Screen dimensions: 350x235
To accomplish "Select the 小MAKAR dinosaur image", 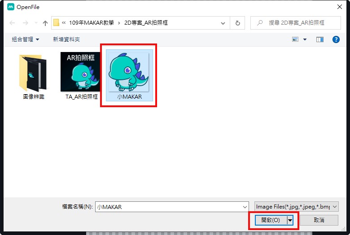I will (130, 75).
